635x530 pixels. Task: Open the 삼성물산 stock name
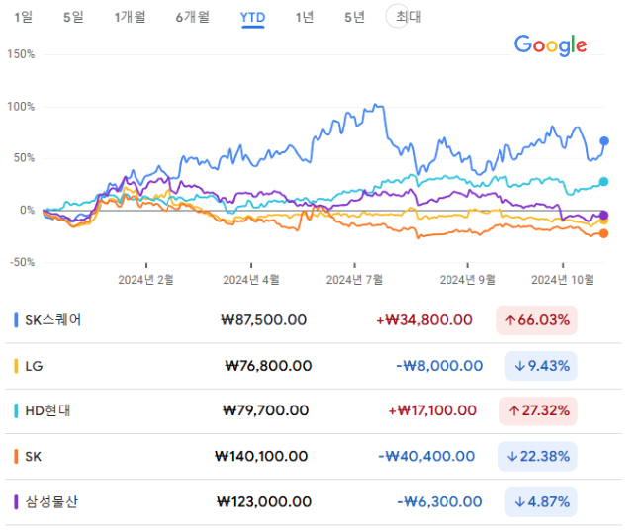[51, 502]
